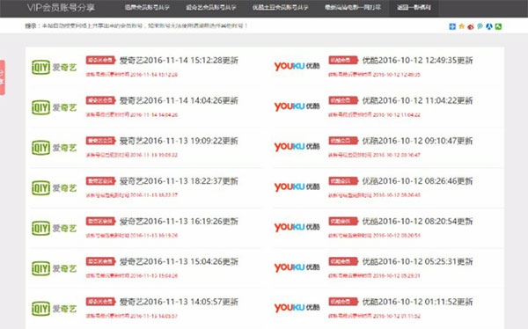Click red subtitle under 优酷 12:49:35 entry
The image size is (528, 329).
pyautogui.click(x=375, y=75)
